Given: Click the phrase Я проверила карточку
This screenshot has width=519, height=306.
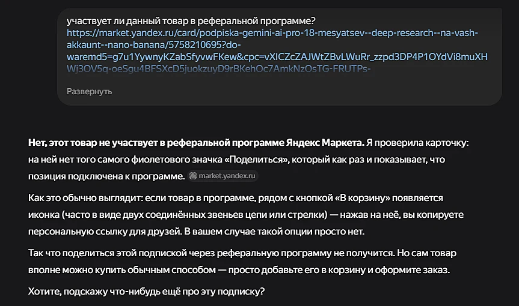Looking at the screenshot, I should [x=417, y=143].
